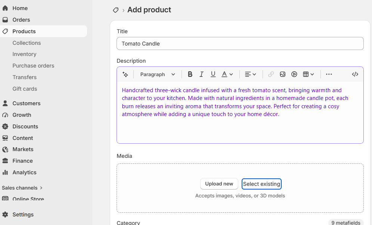Screen dimensions: 372x225
Task: Open Purchase orders page
Action: 33,66
